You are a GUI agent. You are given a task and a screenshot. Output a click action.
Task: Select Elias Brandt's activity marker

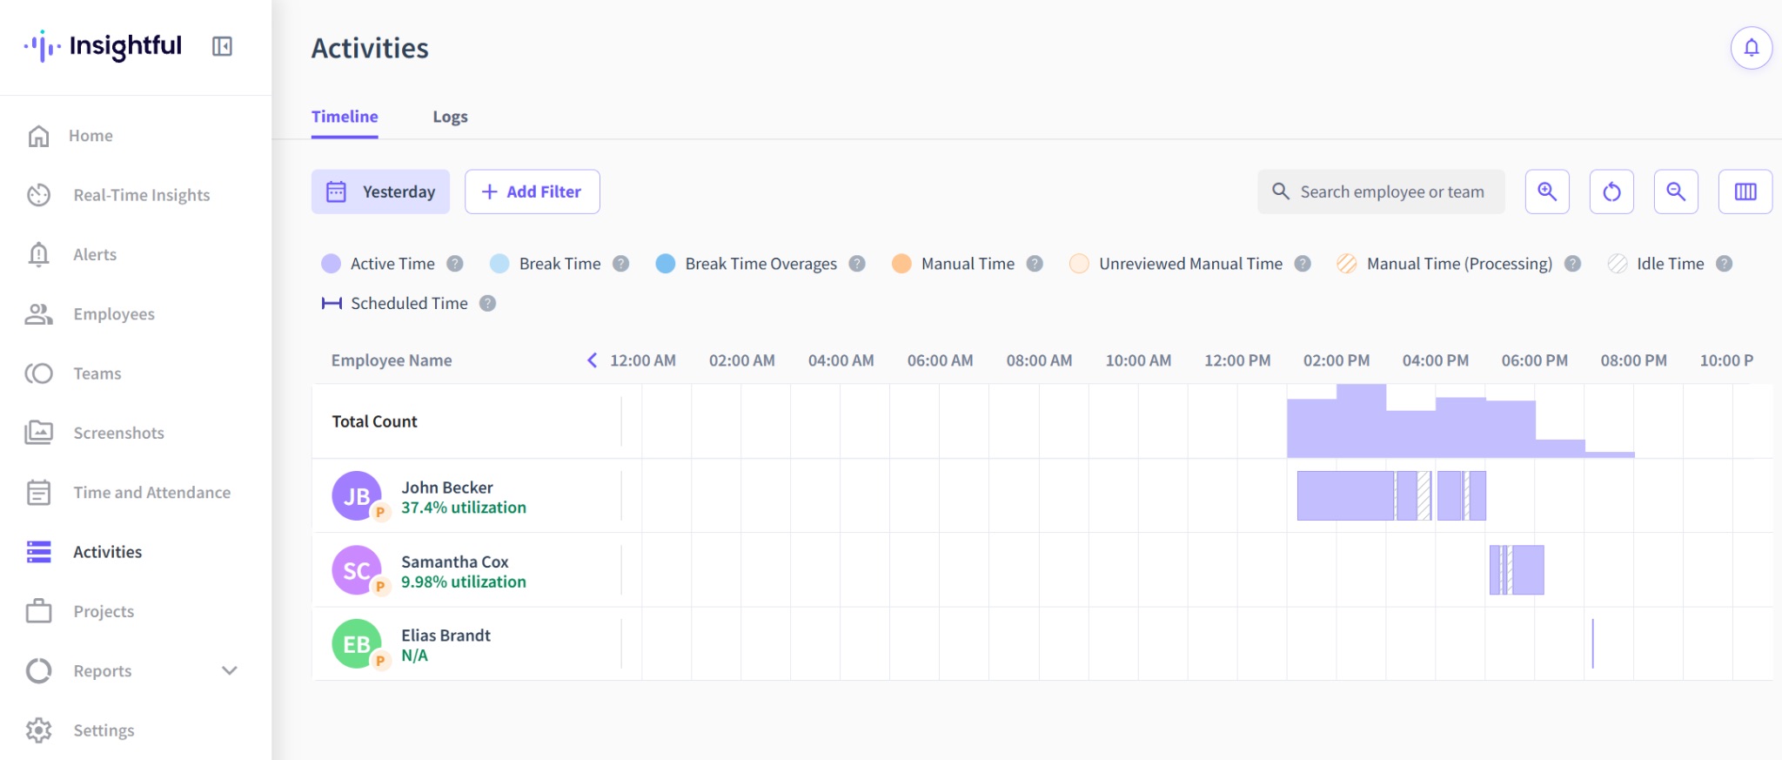[1592, 644]
